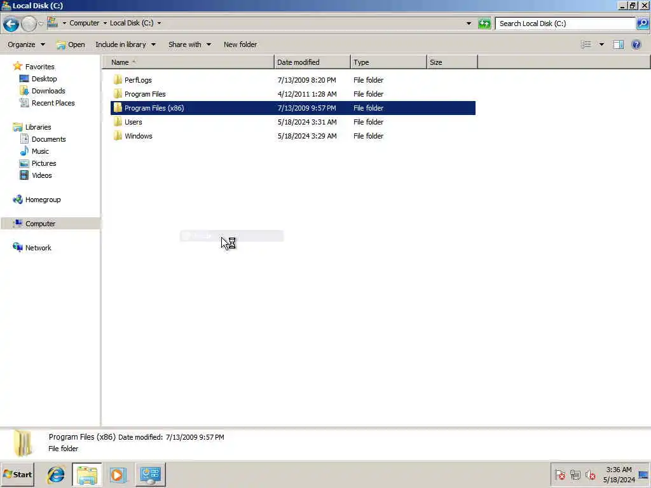Sort by the Name column header
Image resolution: width=651 pixels, height=488 pixels.
(188, 62)
